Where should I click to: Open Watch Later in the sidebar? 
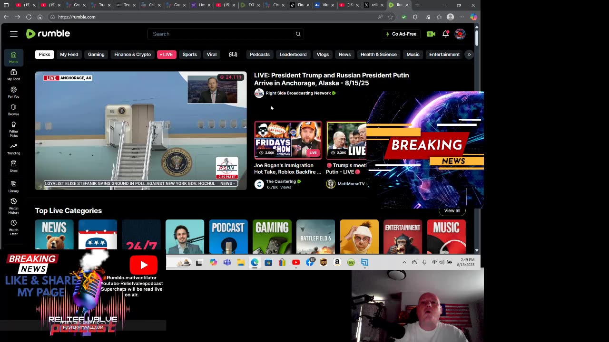13,228
